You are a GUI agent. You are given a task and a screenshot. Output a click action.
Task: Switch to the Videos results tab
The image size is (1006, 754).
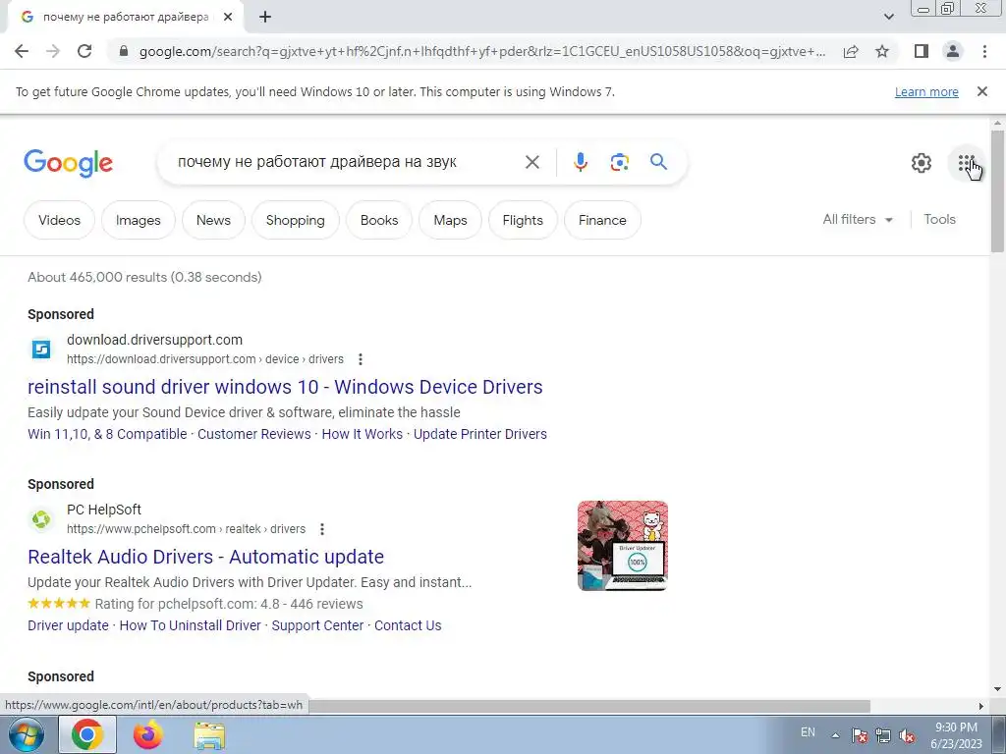coord(59,220)
